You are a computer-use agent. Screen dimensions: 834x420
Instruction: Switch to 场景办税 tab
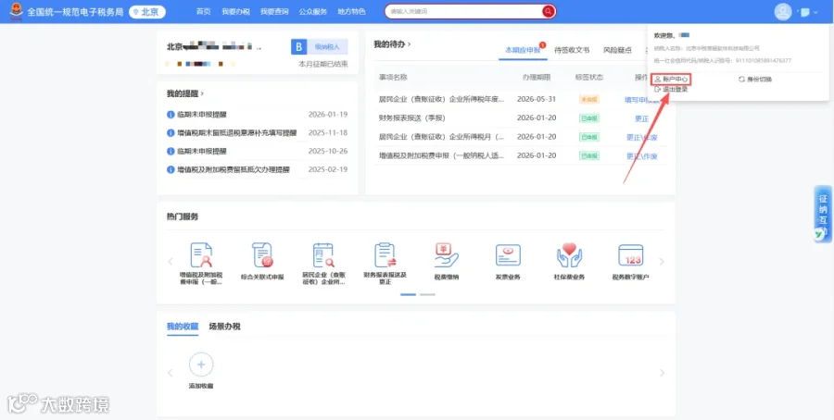click(x=224, y=327)
